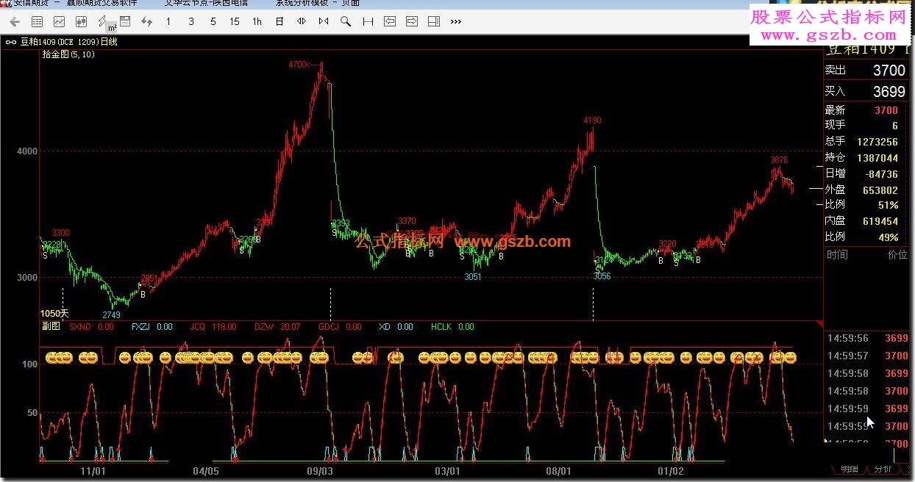Click the magnifier zoom icon
This screenshot has width=915, height=482.
coord(346,22)
